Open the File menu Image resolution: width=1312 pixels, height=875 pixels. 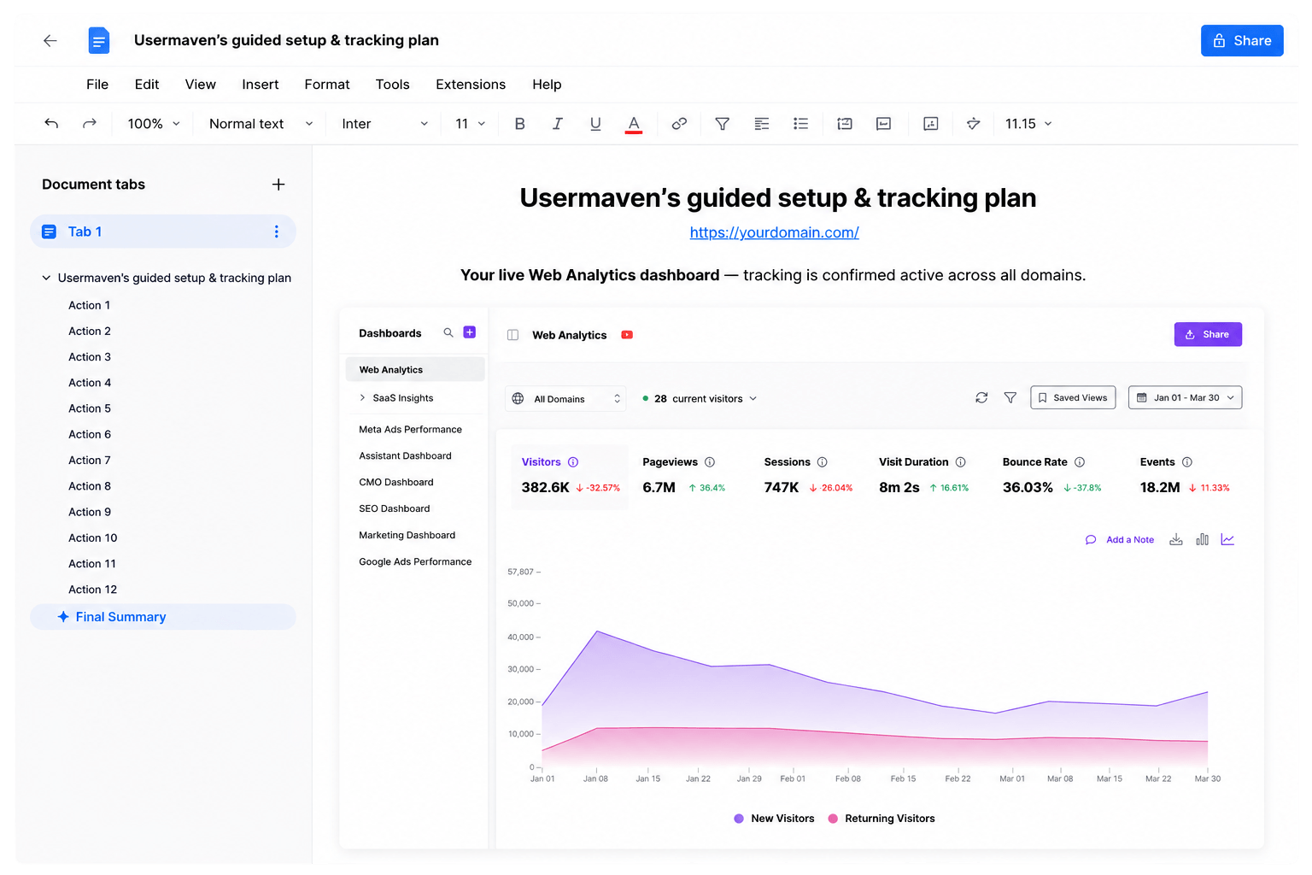click(x=97, y=85)
